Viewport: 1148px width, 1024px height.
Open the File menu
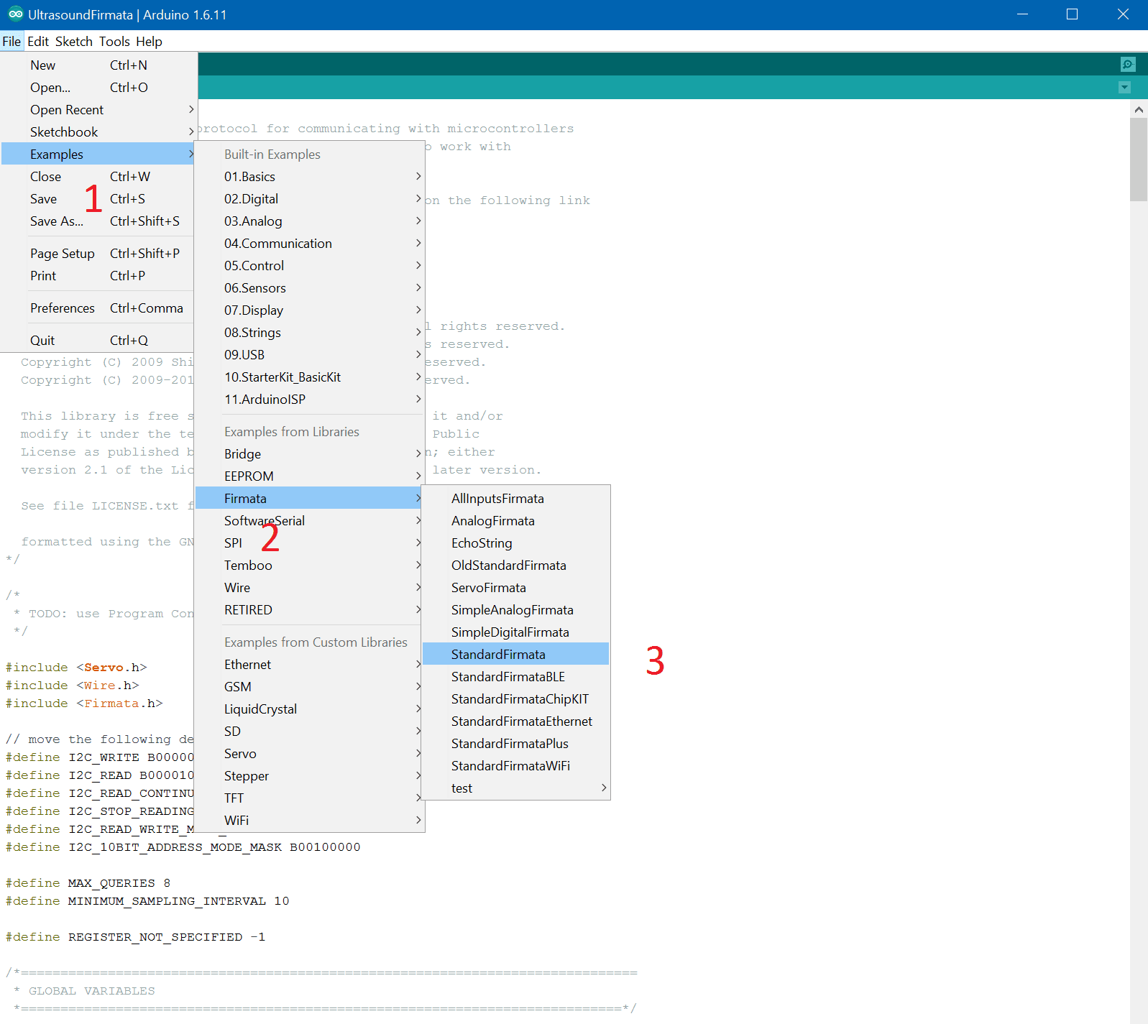pyautogui.click(x=12, y=42)
